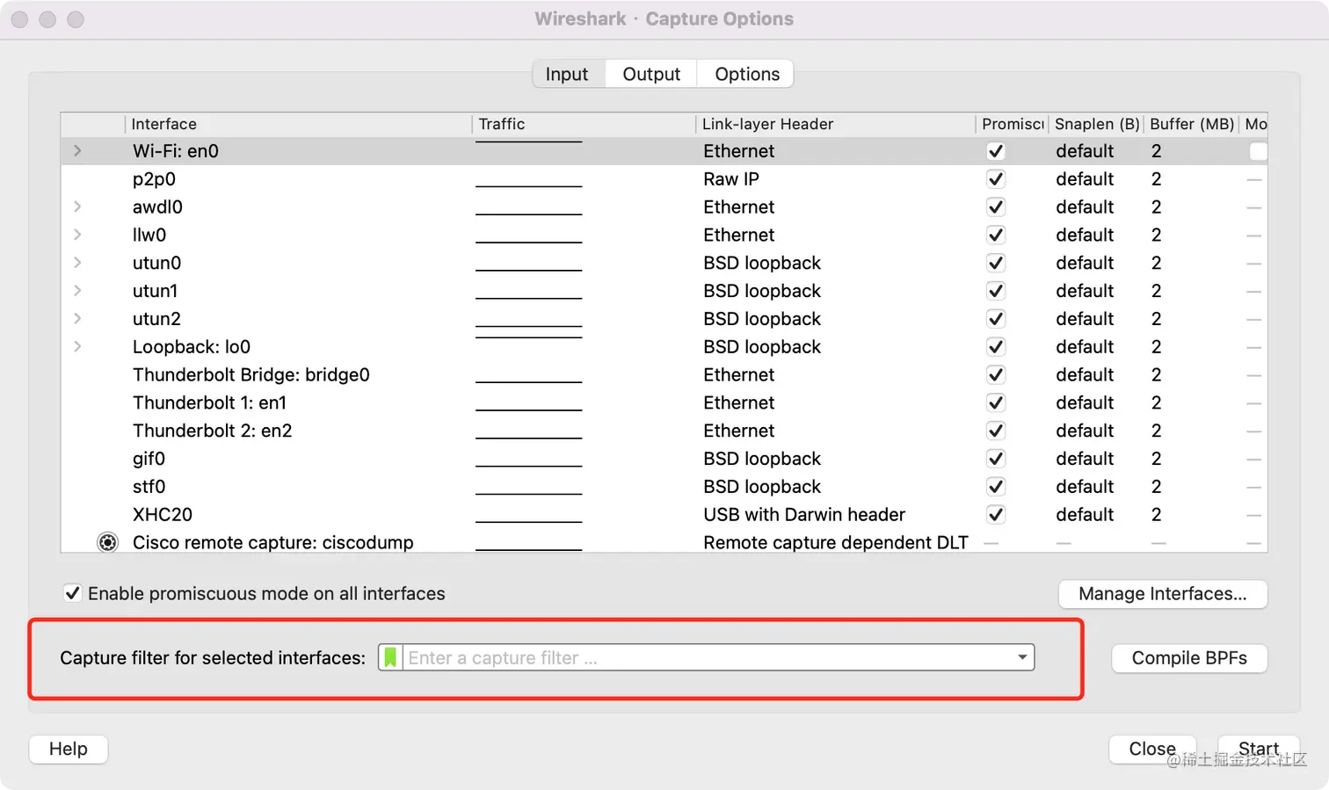Click the Buffer (MB) column header
The image size is (1329, 790).
tap(1191, 124)
